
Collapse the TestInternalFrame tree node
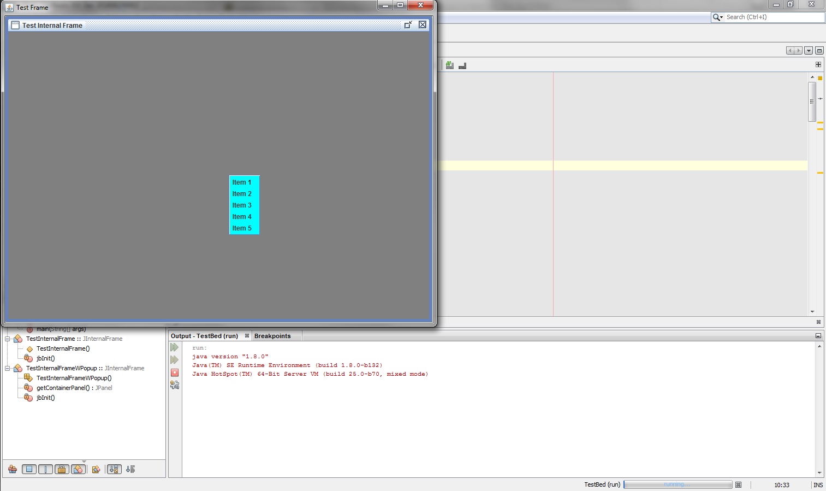(x=8, y=339)
